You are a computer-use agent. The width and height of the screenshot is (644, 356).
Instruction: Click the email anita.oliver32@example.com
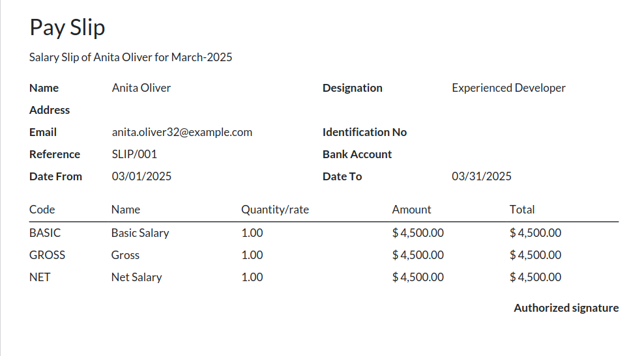[182, 132]
